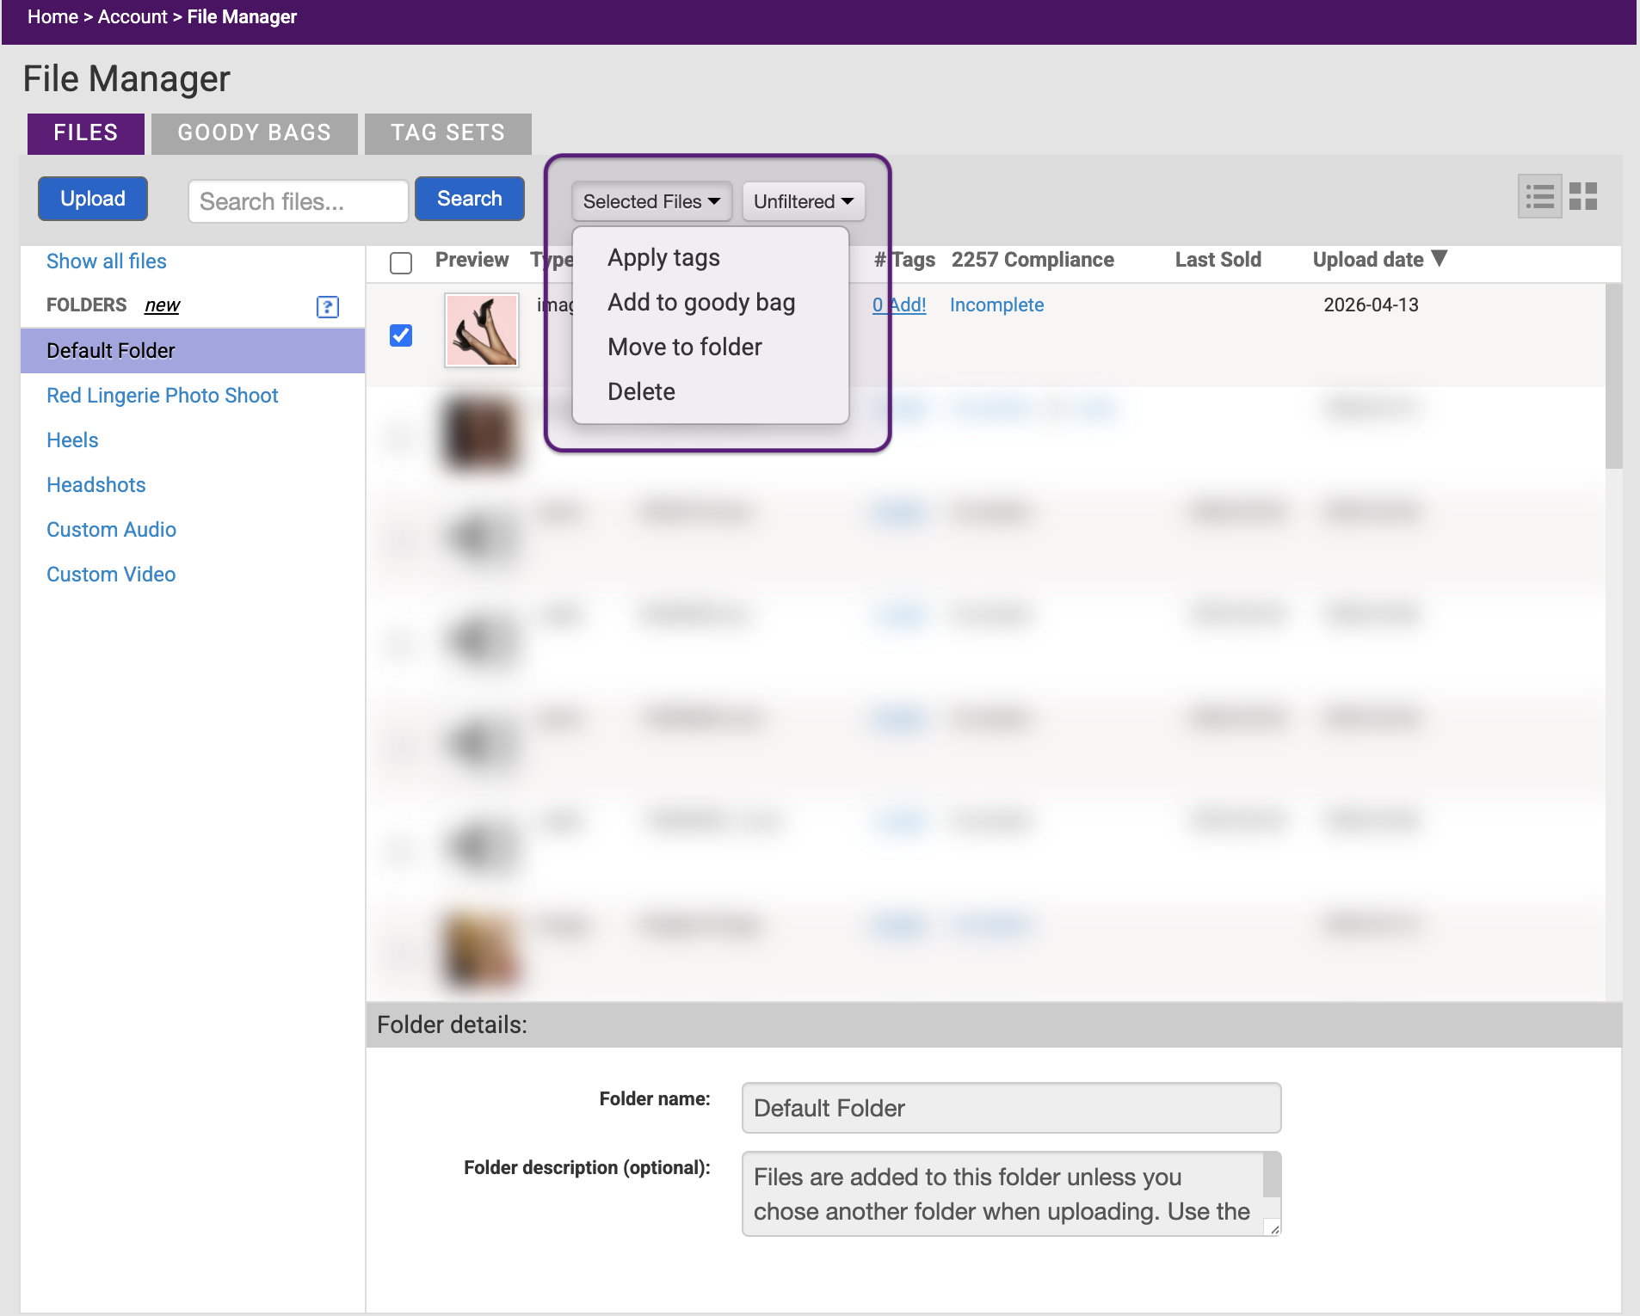
Task: Switch to grid view layout
Action: (x=1583, y=197)
